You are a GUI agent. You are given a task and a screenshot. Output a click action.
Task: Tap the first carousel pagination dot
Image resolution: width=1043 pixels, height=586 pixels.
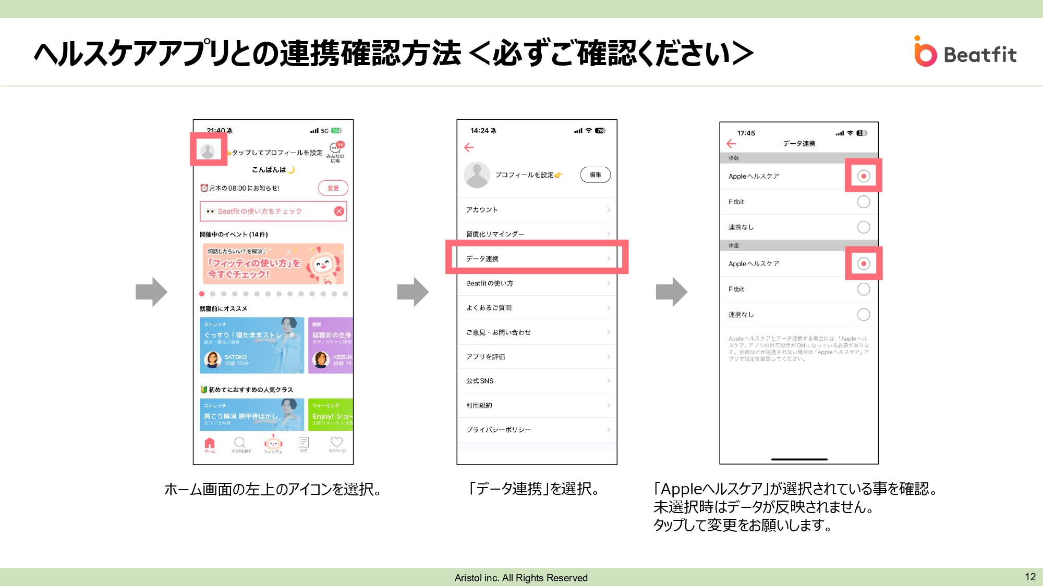pyautogui.click(x=202, y=294)
